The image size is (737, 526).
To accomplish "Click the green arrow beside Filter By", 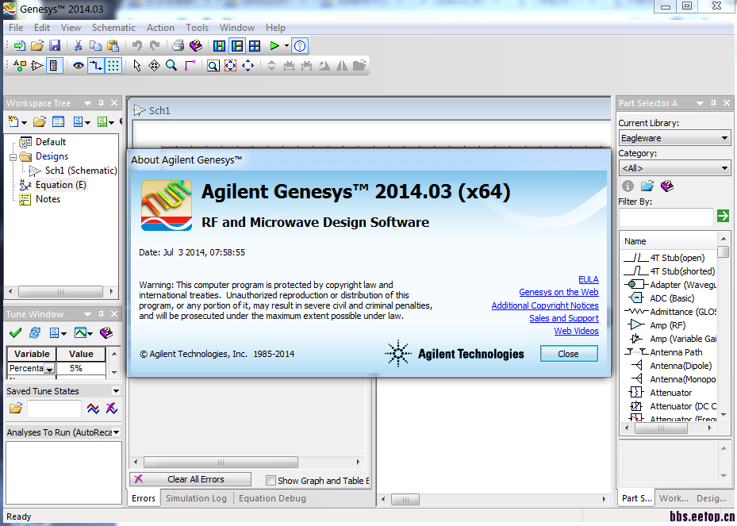I will tap(723, 216).
